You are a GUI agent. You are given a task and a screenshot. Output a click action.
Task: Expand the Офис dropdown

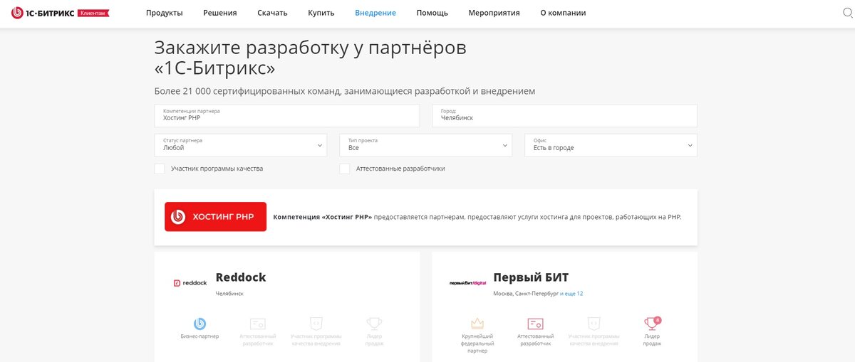coord(611,145)
